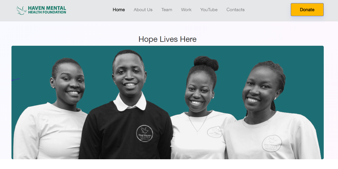Open the Contacts navigation link

coord(236,10)
